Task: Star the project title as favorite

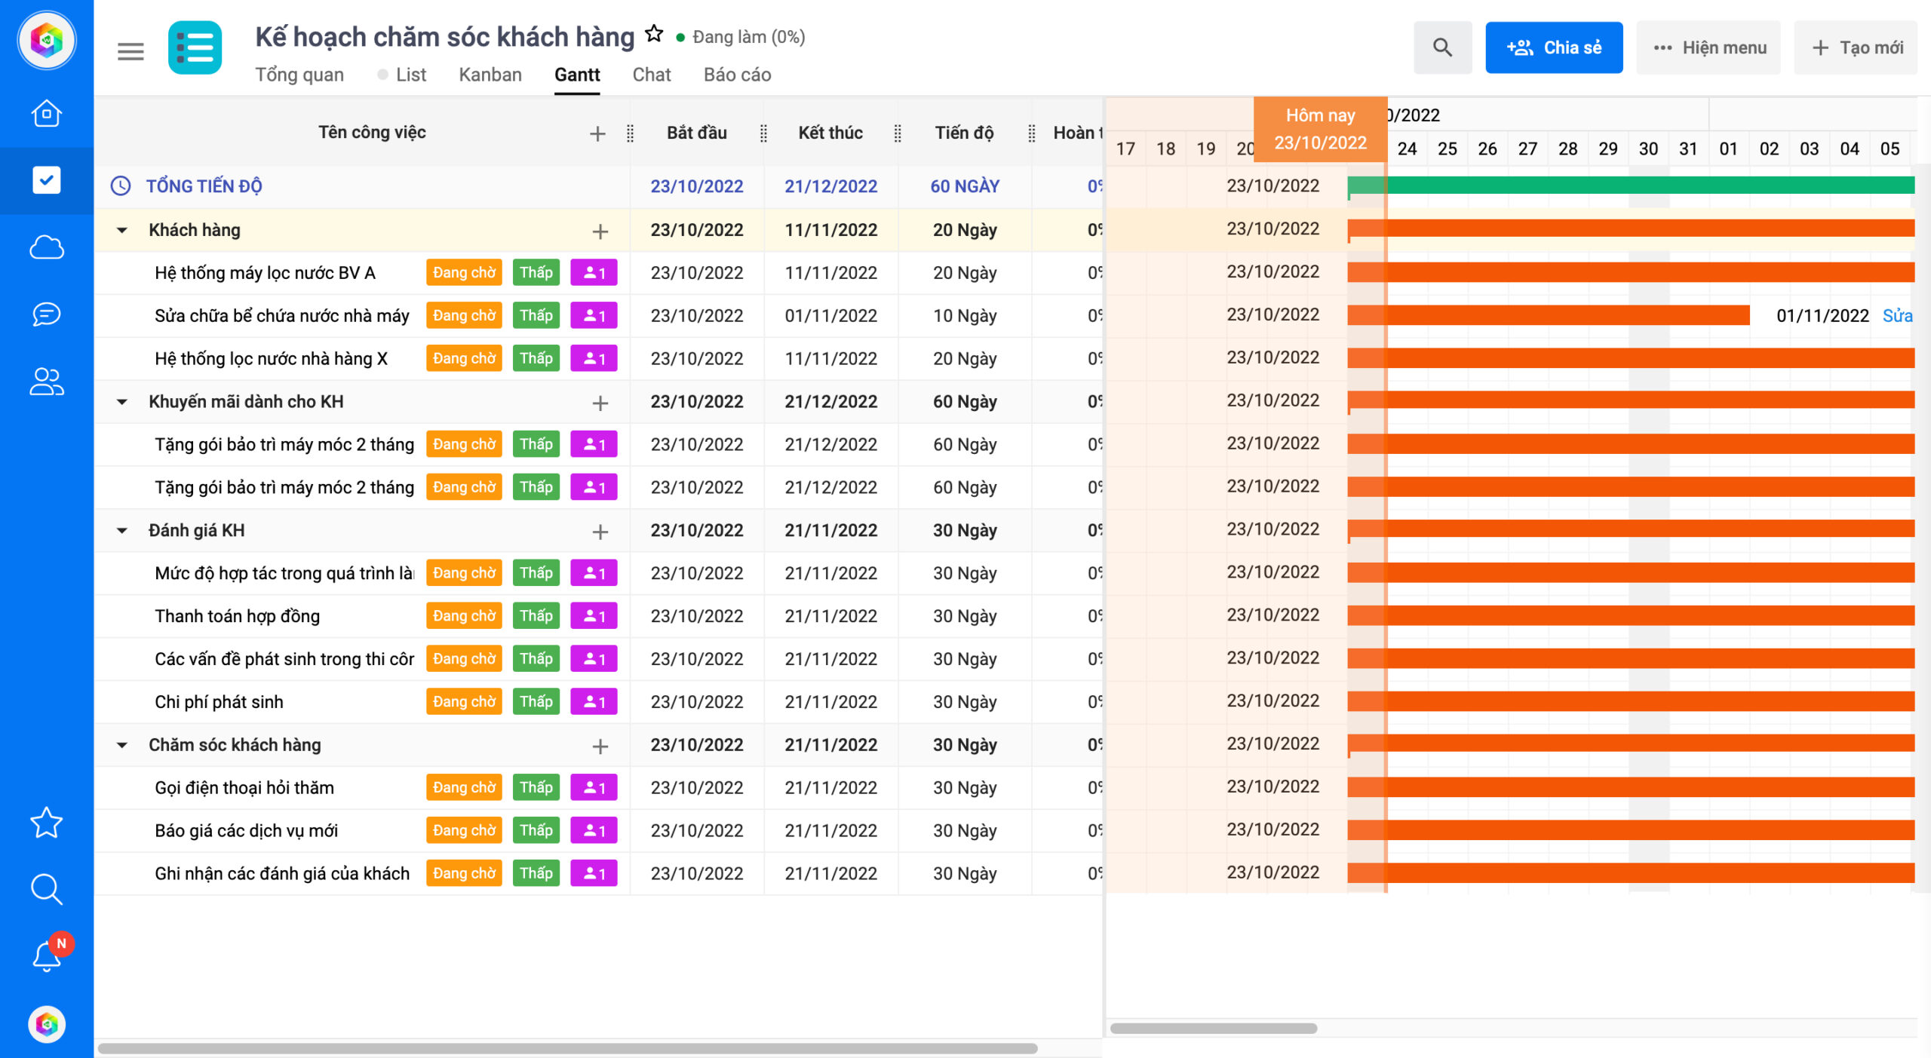Action: pos(654,35)
